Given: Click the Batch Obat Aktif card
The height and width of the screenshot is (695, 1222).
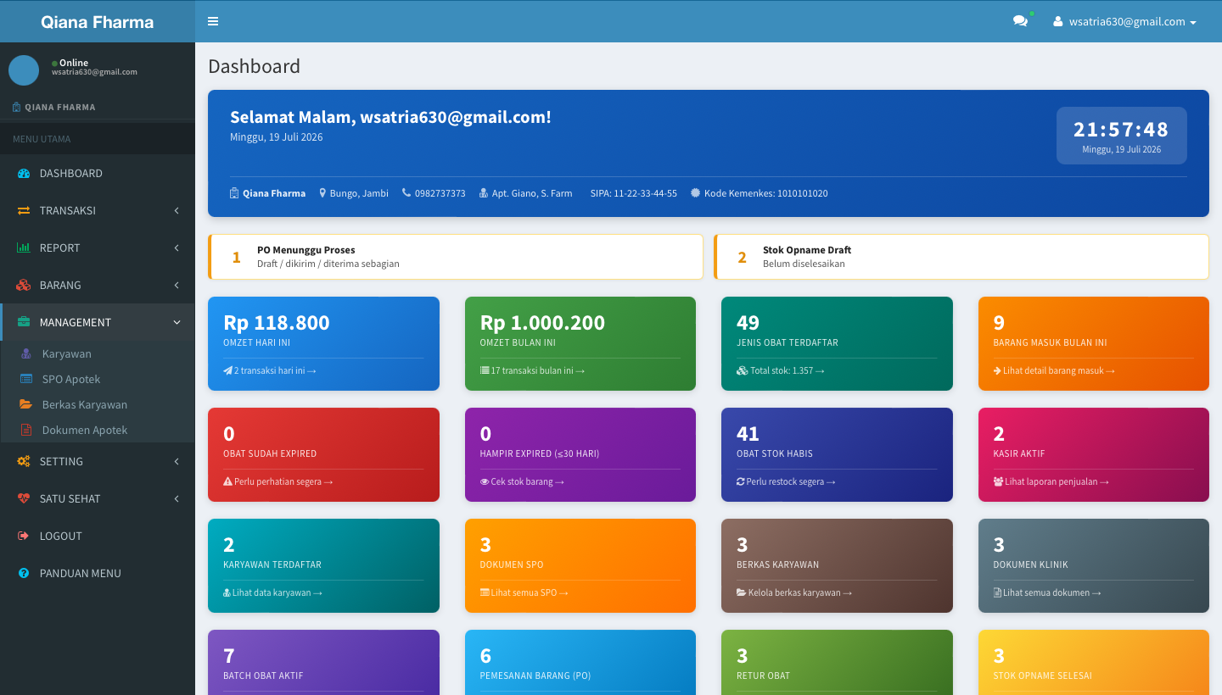Looking at the screenshot, I should 323,662.
